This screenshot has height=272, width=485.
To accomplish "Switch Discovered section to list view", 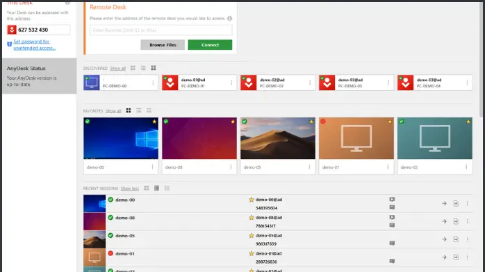I will [143, 68].
